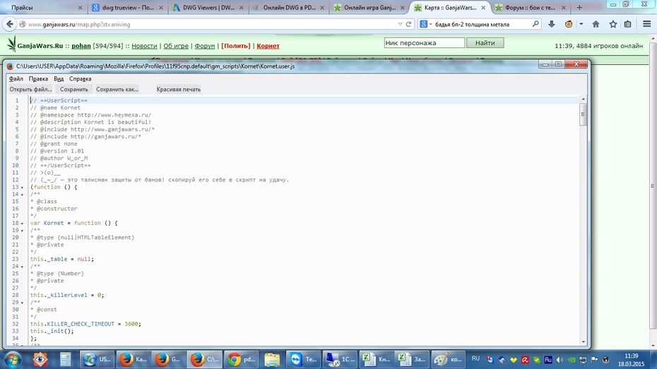Close the 'Форум :: бои' tab

[564, 8]
